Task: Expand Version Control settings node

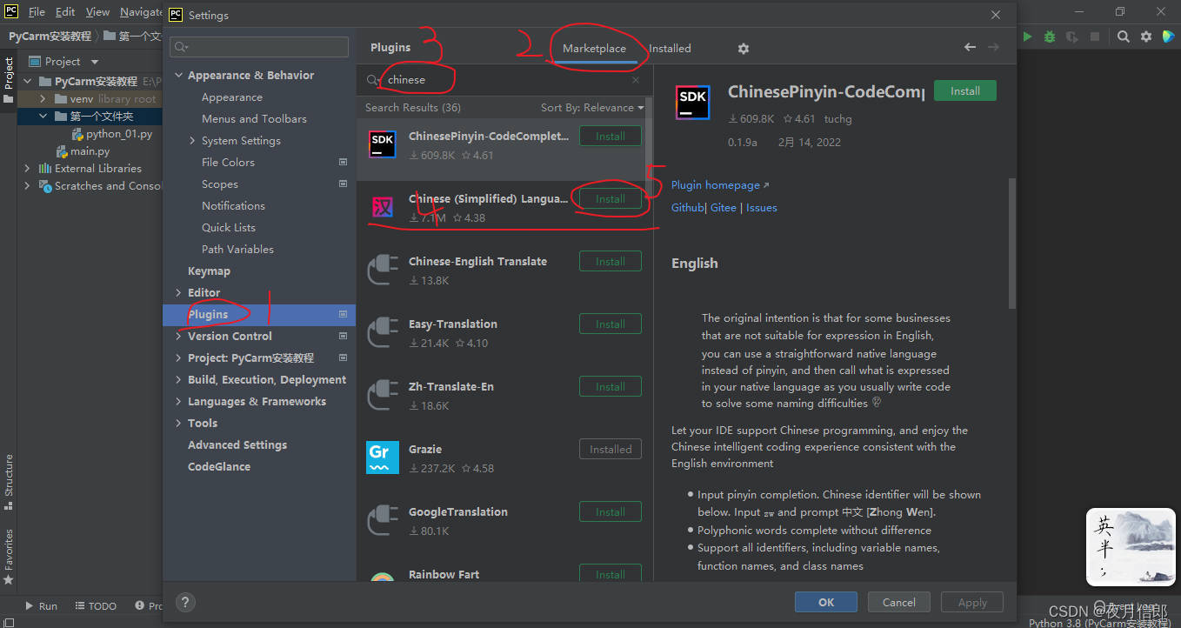Action: 179,337
